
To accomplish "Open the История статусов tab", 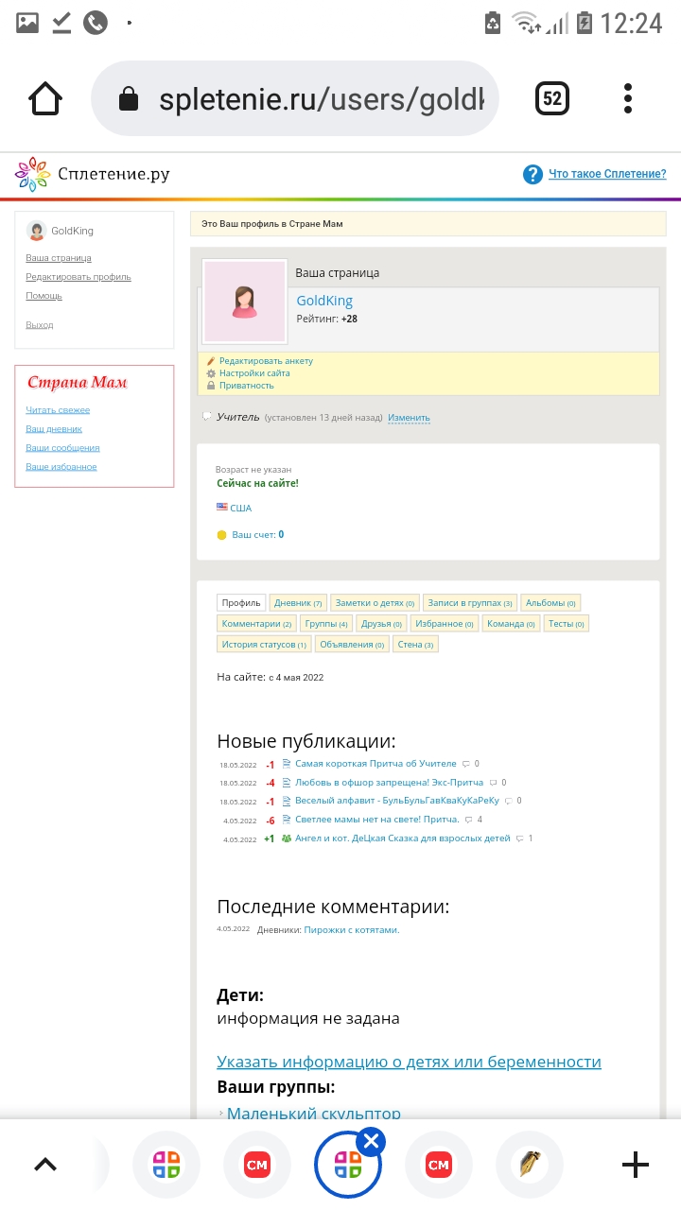I will pyautogui.click(x=264, y=644).
